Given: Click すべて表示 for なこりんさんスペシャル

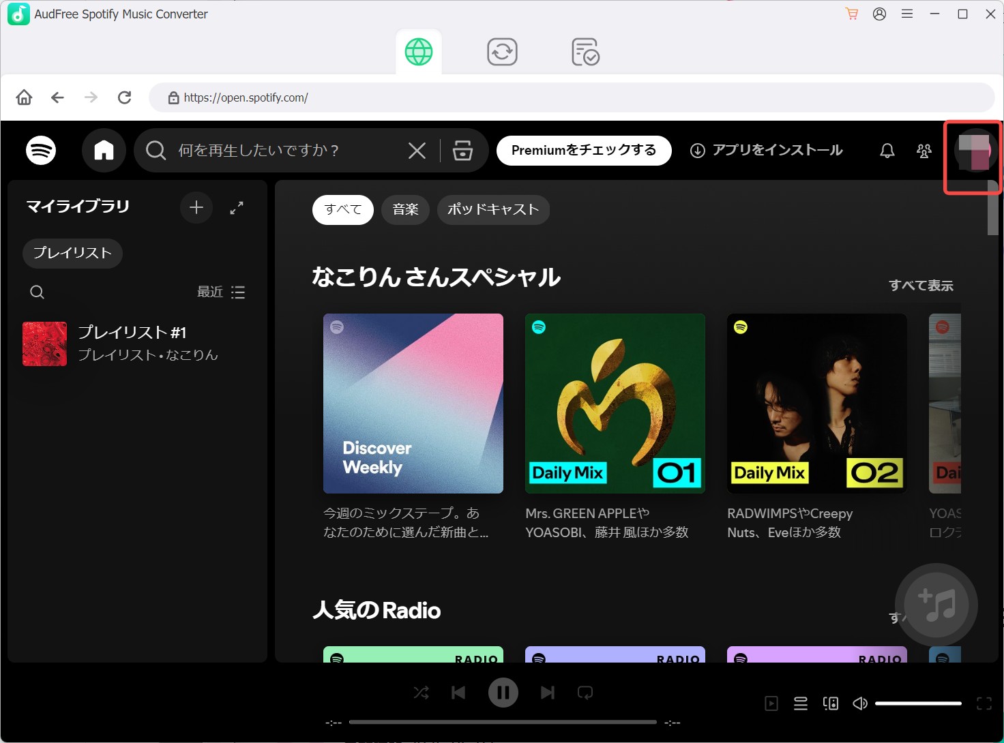Looking at the screenshot, I should 921,286.
